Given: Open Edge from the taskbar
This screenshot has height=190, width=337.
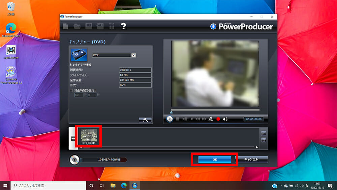Looking at the screenshot, I should coord(124,186).
